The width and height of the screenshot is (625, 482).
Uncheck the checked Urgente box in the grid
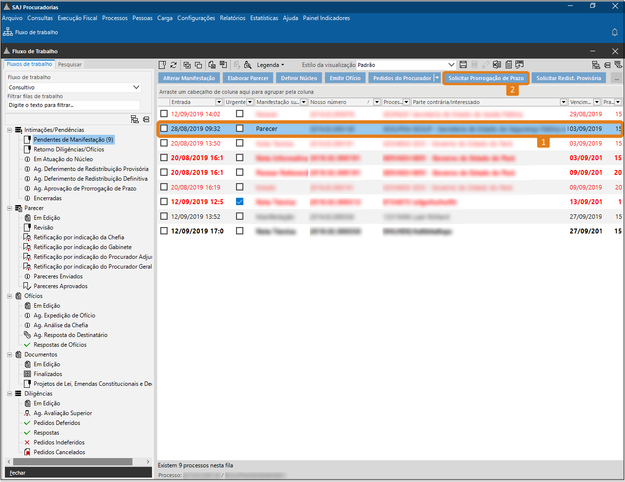(239, 202)
